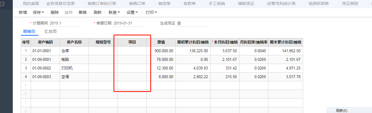
Task: Click the 新增 button
Action: [x=23, y=12]
